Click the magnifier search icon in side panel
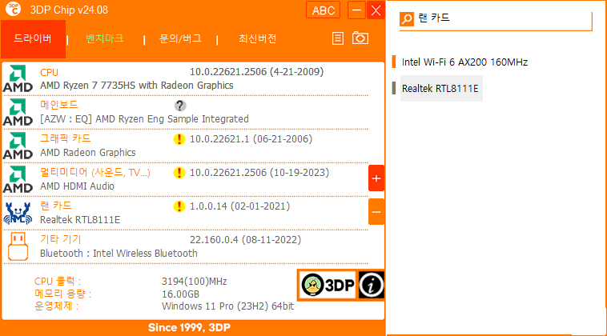The height and width of the screenshot is (336, 607). pyautogui.click(x=407, y=18)
